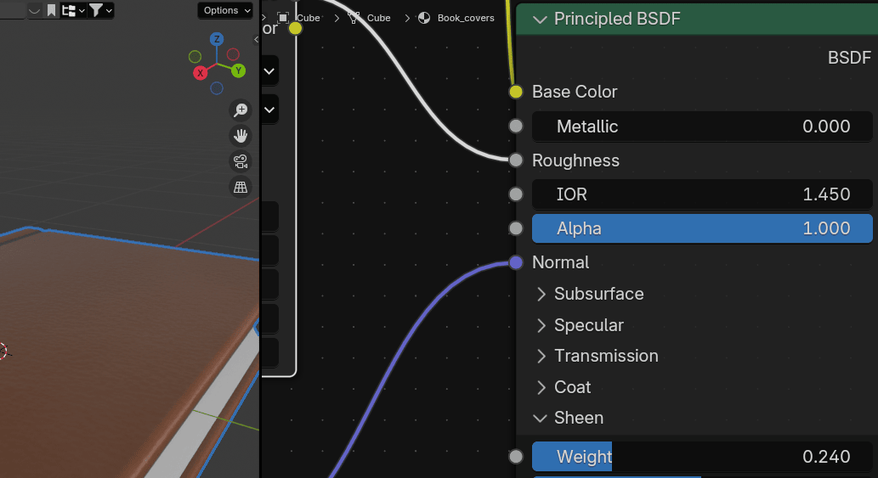Toggle perspective/orthographic grid icon
Viewport: 878px width, 478px height.
tap(241, 188)
